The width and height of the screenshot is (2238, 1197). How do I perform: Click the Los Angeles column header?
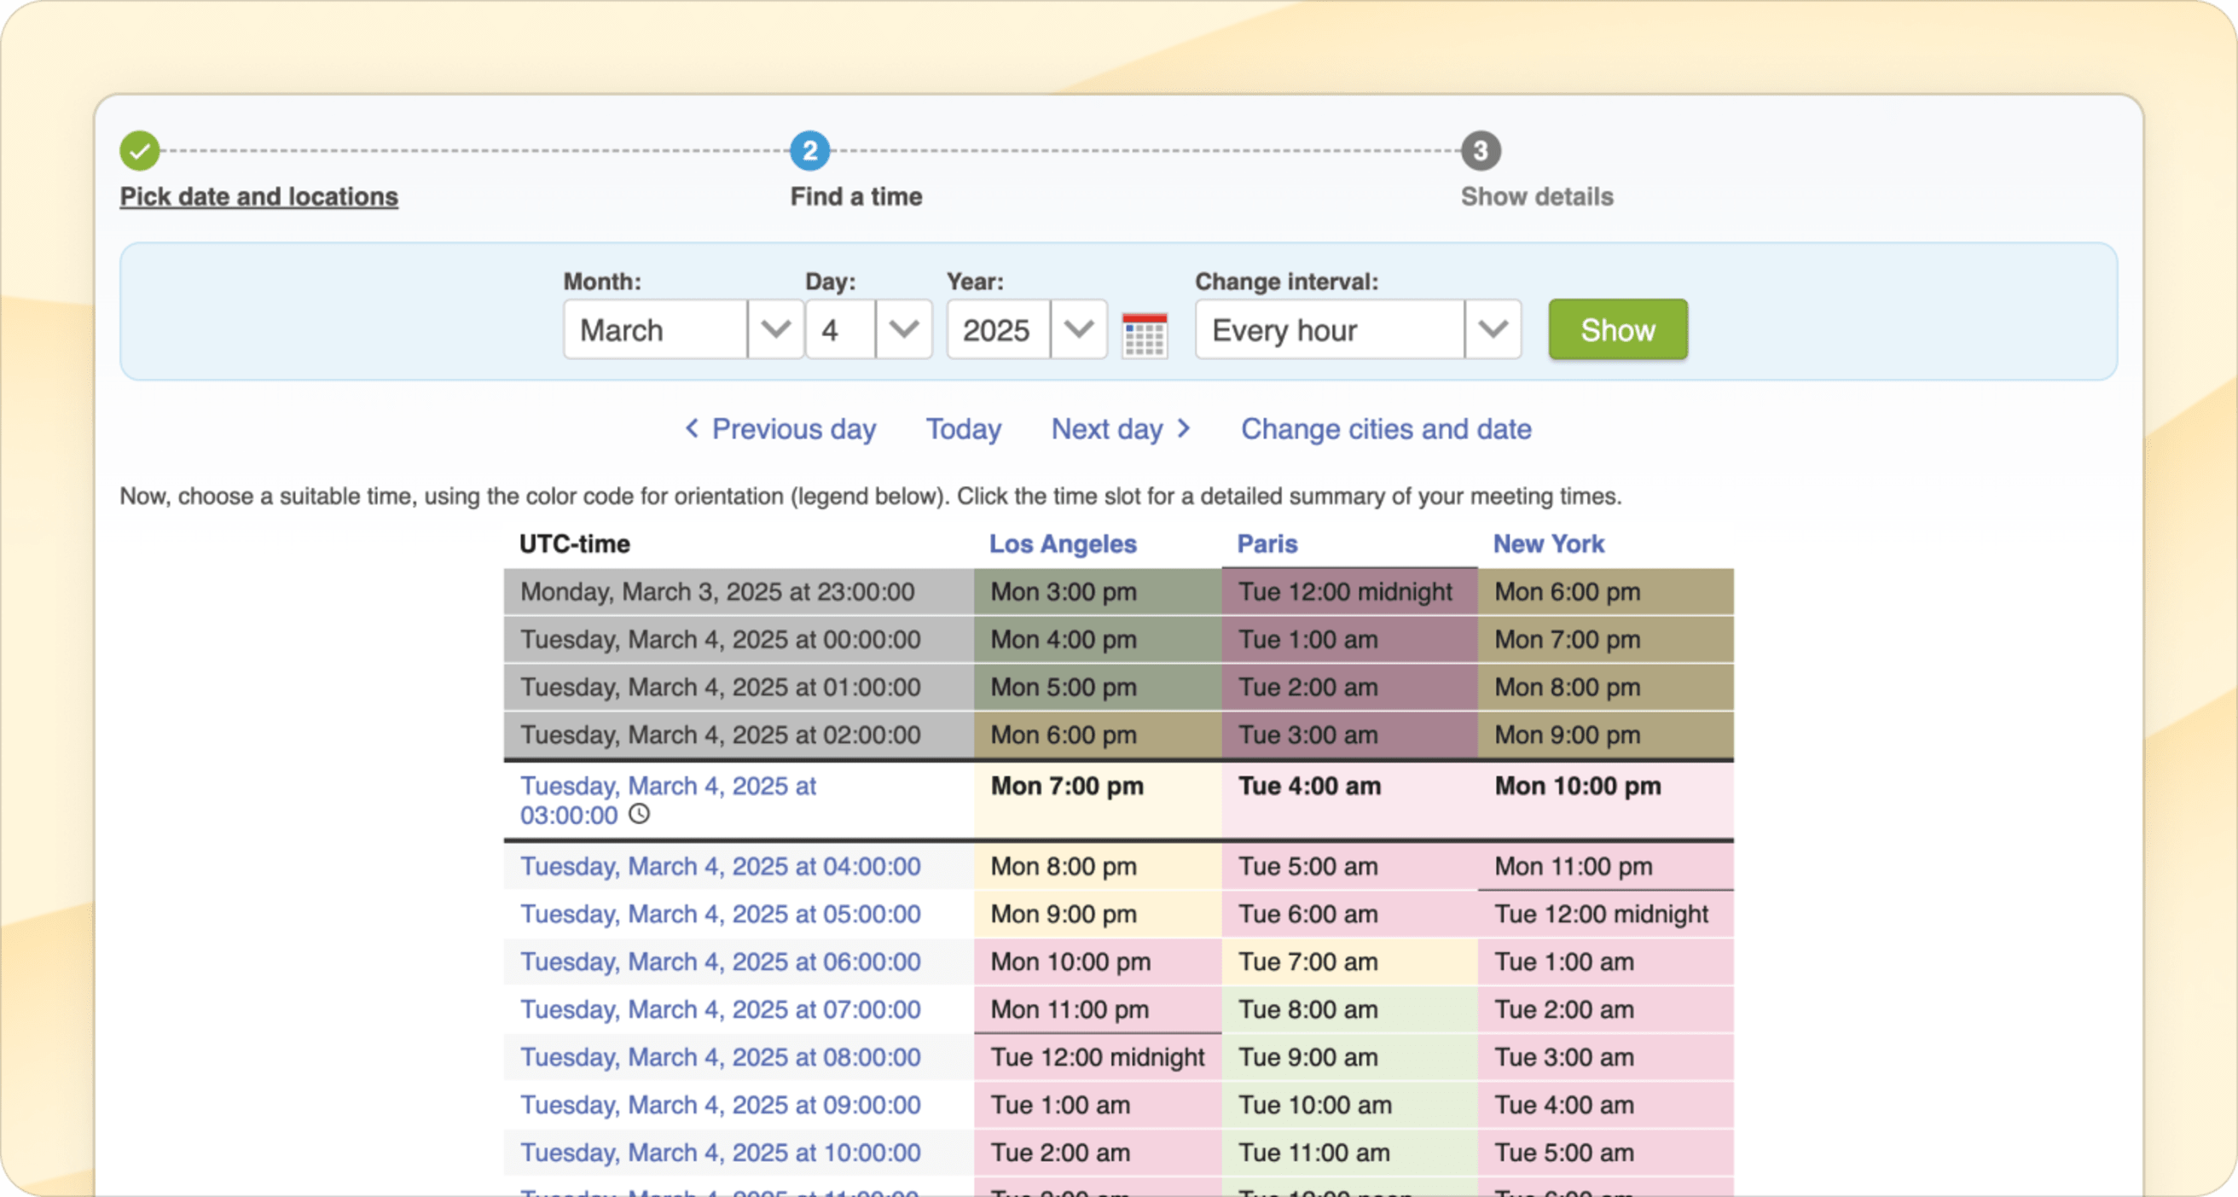point(1062,544)
